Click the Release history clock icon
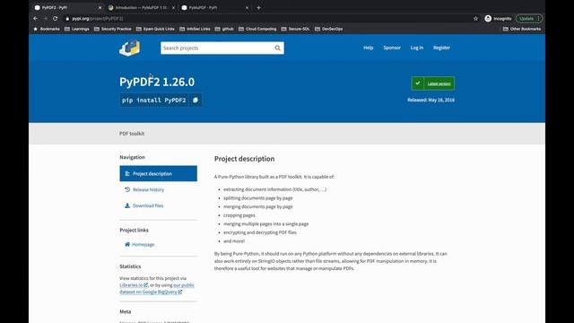The height and width of the screenshot is (323, 574). [127, 189]
